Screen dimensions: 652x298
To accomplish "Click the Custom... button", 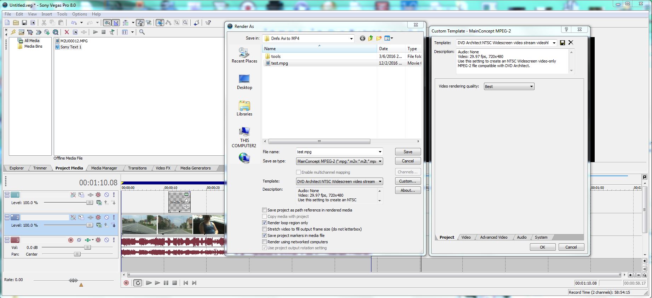I will [408, 181].
